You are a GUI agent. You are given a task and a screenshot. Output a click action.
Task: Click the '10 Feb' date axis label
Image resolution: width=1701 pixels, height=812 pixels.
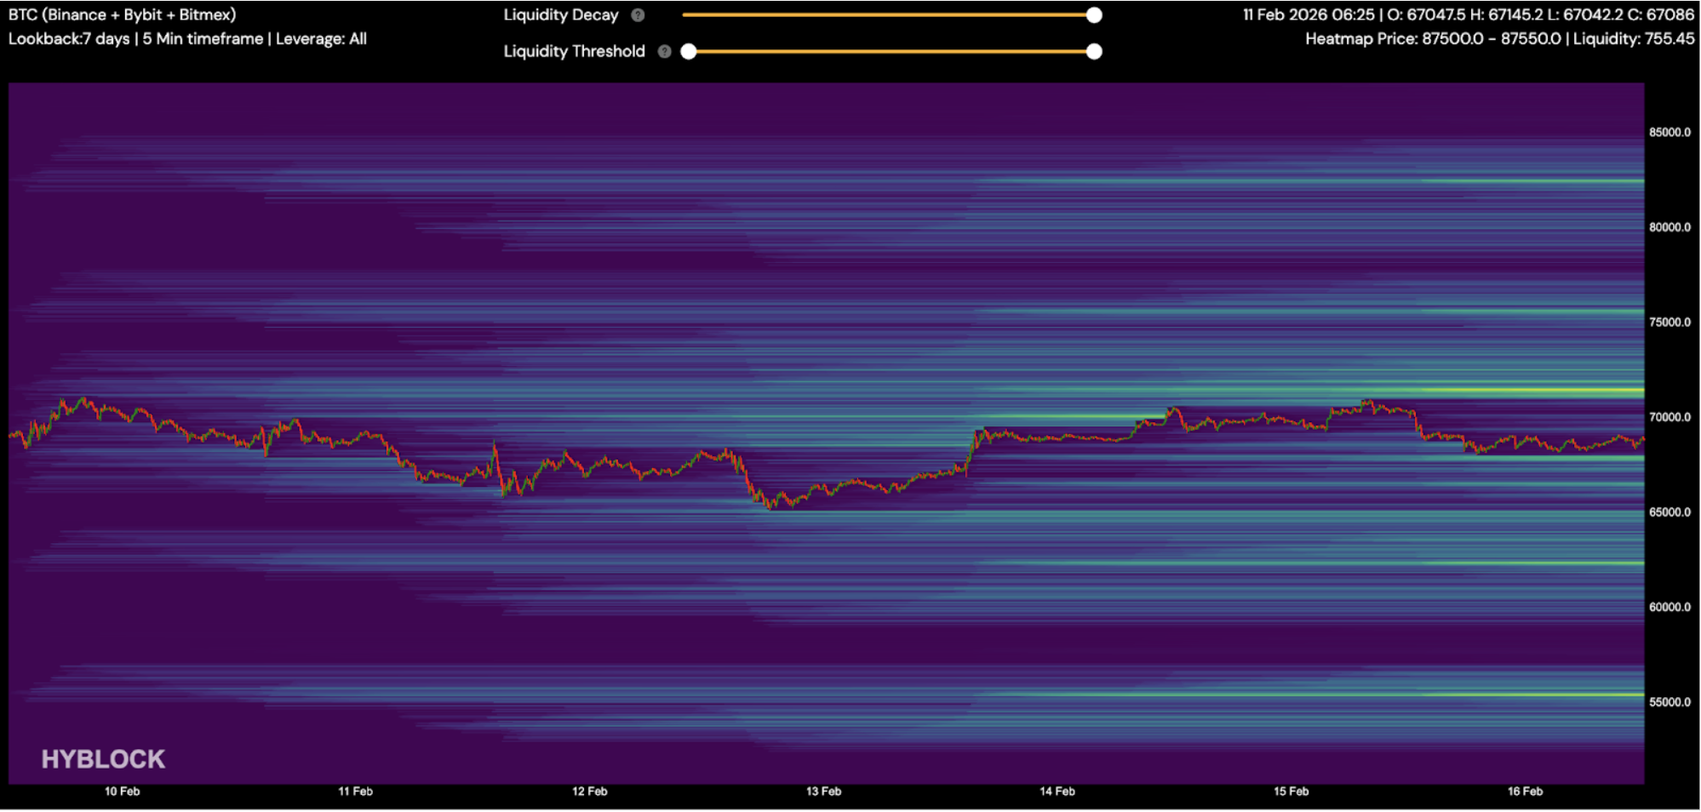[122, 792]
